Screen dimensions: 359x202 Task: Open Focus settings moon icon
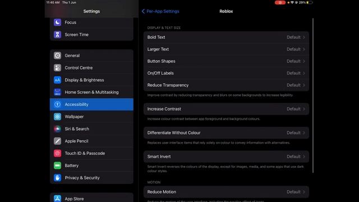point(57,22)
